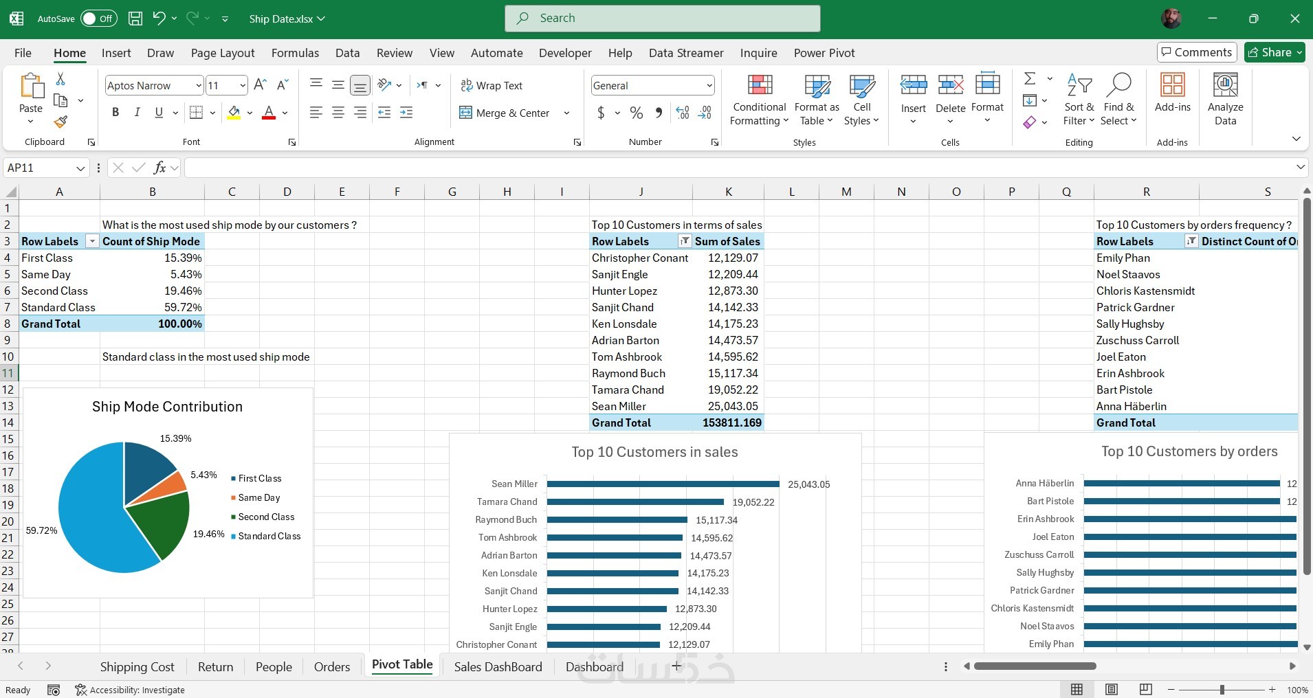Click the Save icon in title bar
Viewport: 1313px width, 698px height.
point(135,19)
